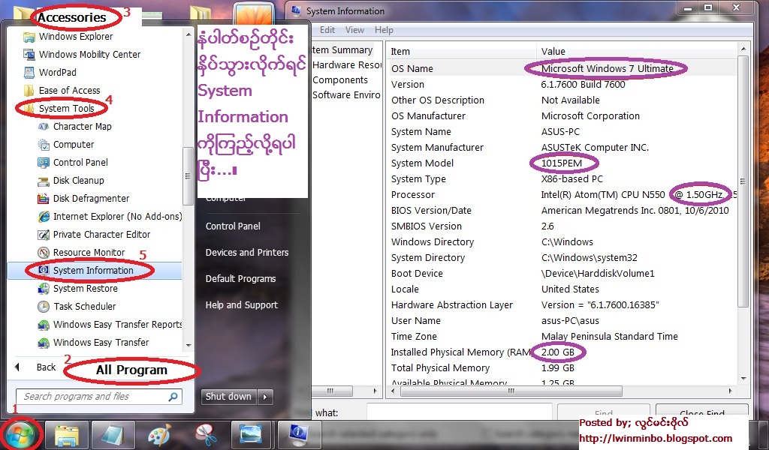769x450 pixels.
Task: Select the Processor row
Action: [x=562, y=195]
